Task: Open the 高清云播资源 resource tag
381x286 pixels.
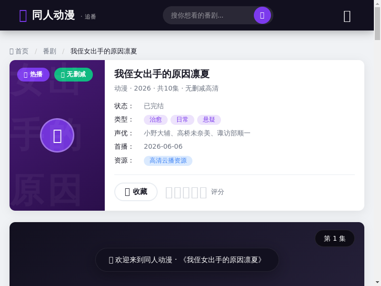Action: tap(168, 161)
